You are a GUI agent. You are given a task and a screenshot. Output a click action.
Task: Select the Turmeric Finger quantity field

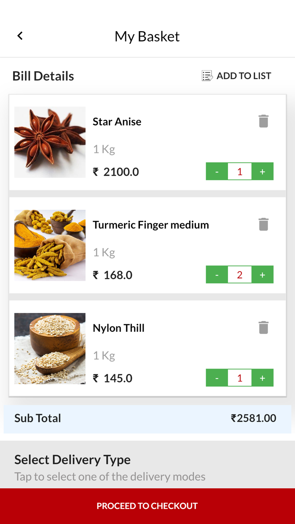coord(240,275)
